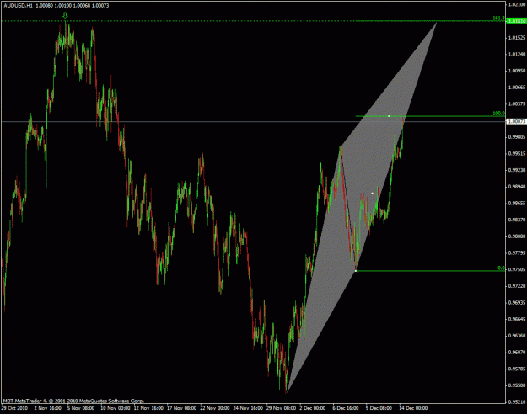
Task: Click the 17 Nov 08:00 time label
Action: (182, 408)
